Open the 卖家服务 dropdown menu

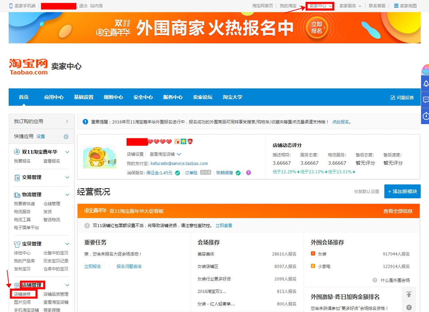pyautogui.click(x=350, y=6)
